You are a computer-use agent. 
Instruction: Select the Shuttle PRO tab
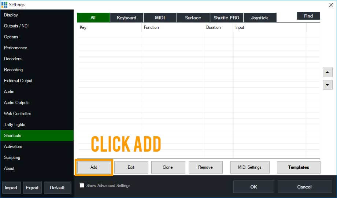(x=226, y=18)
